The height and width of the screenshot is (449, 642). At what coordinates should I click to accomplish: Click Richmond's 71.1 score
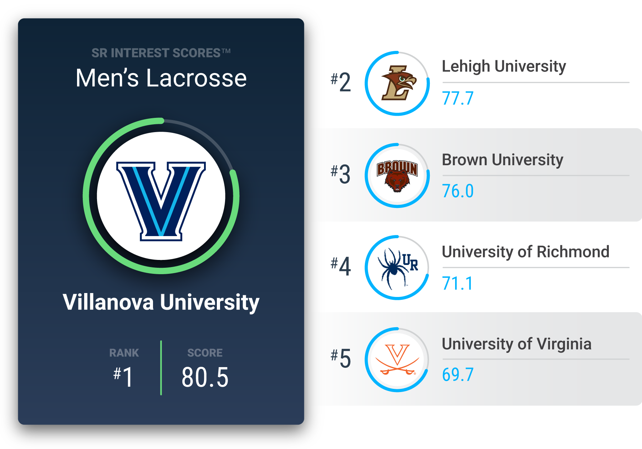[x=457, y=283]
